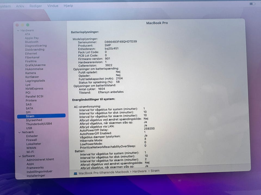This screenshot has width=261, height=195.
Task: Select Parallel SCSI in the sidebar
Action: (x=34, y=96)
